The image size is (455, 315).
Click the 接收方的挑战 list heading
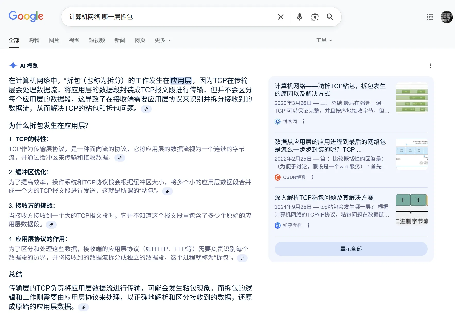(x=35, y=206)
